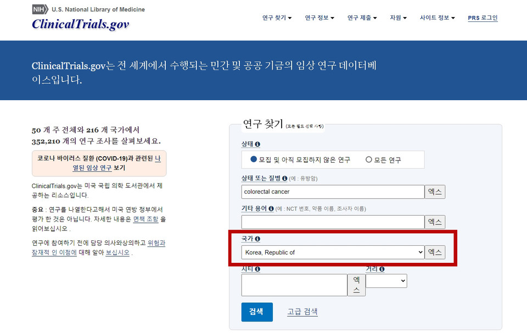Open the ClinicalTrials.gov logo homepage
527x334 pixels.
pyautogui.click(x=80, y=24)
